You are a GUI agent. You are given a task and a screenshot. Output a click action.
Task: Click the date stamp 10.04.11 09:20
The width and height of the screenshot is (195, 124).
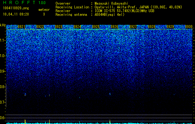point(16,14)
